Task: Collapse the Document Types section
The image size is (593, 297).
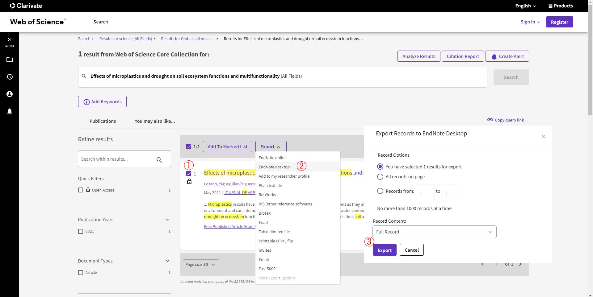Action: (x=167, y=261)
